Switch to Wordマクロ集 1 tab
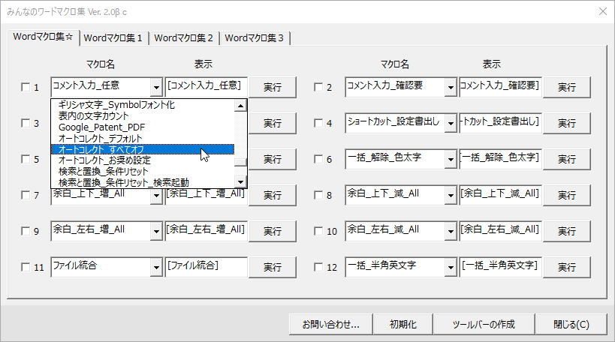The image size is (615, 342). 115,37
